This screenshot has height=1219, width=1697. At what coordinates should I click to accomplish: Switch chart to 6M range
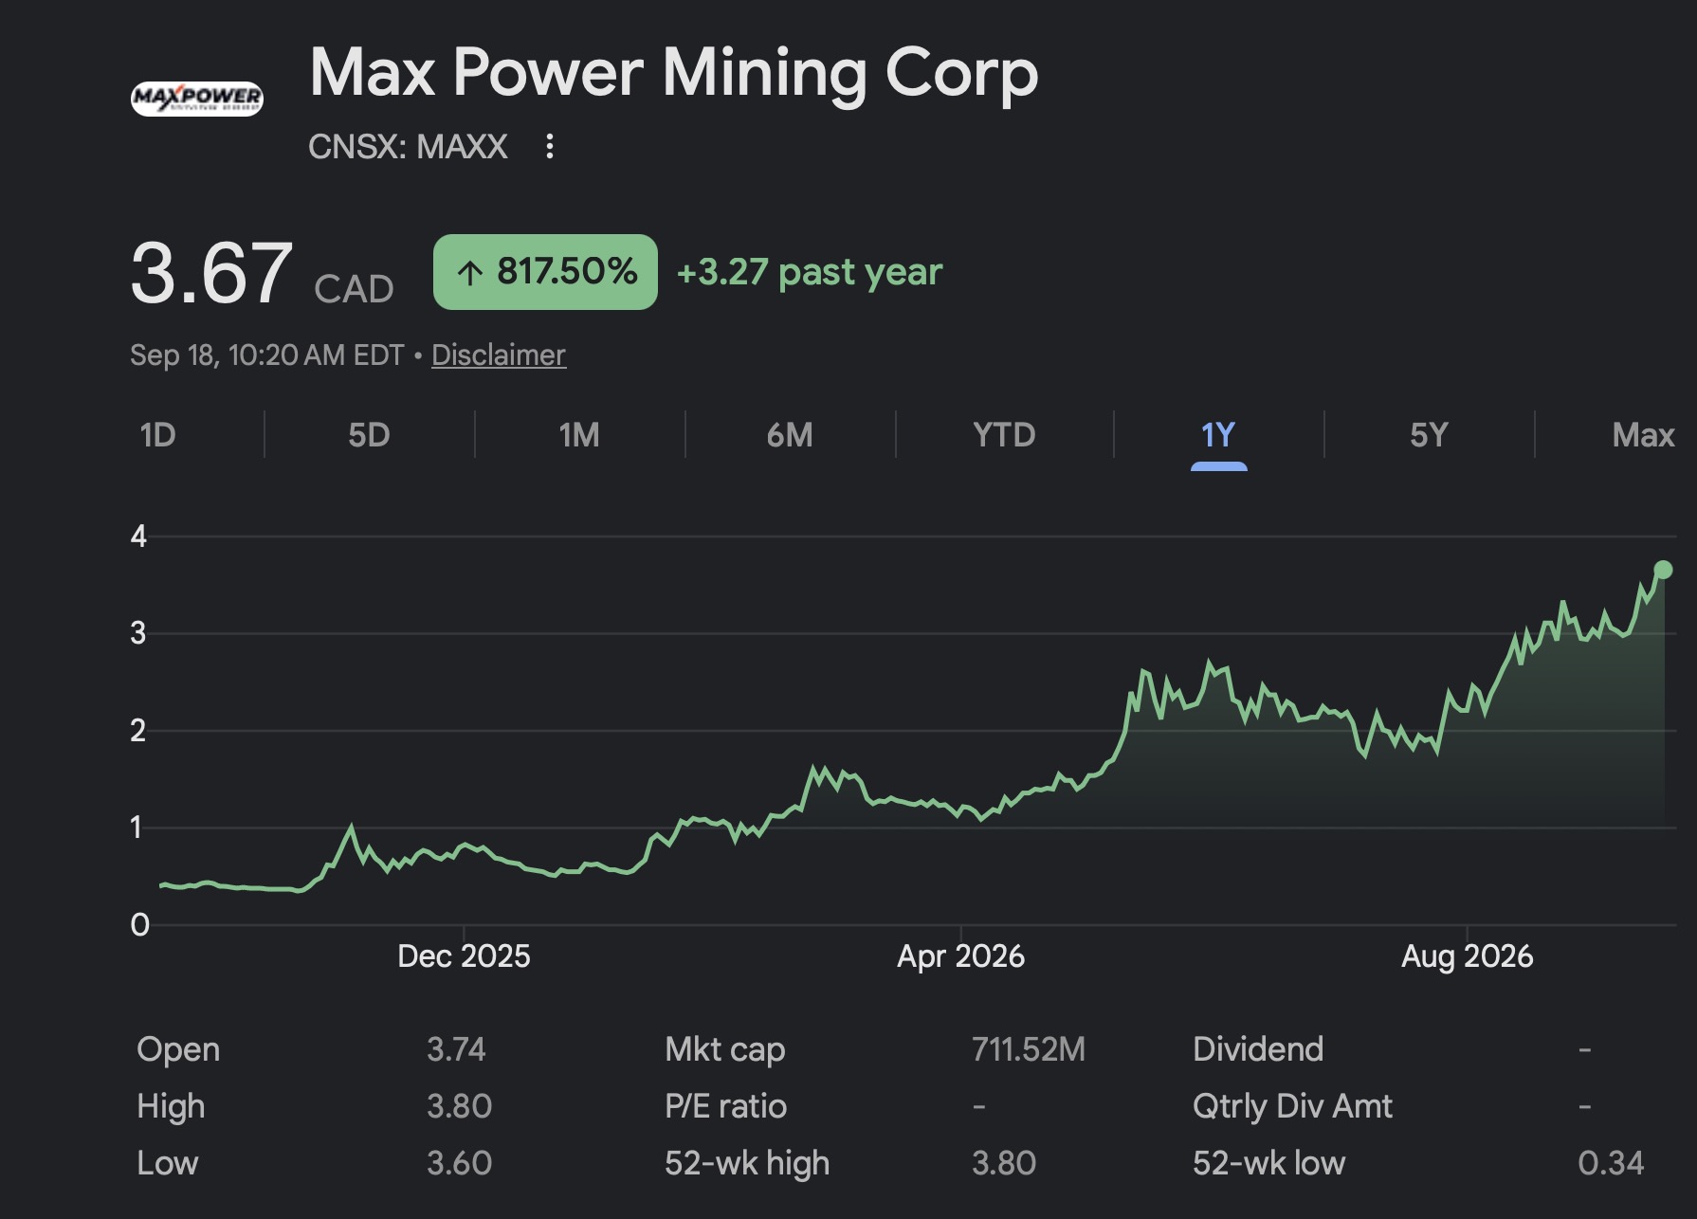point(790,435)
